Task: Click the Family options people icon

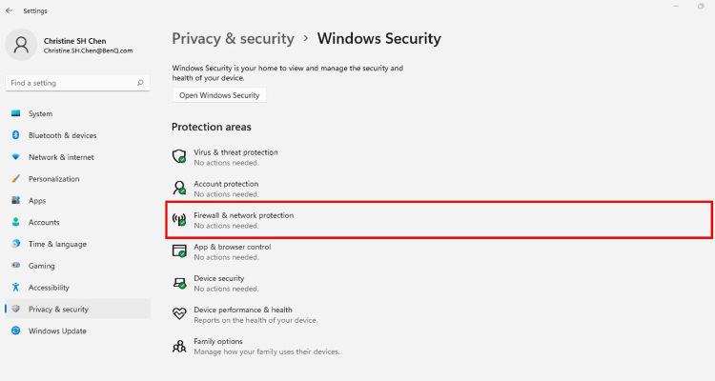Action: pyautogui.click(x=179, y=346)
